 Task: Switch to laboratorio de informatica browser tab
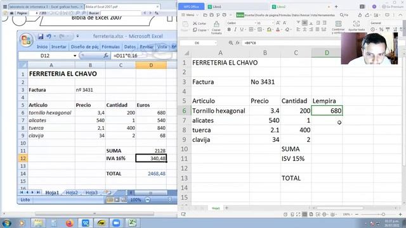point(46,7)
